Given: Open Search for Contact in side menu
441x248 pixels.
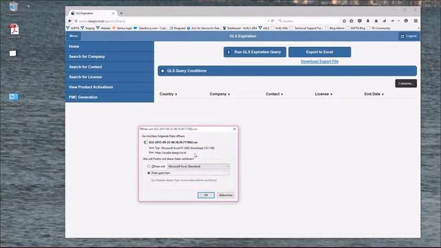Looking at the screenshot, I should pos(110,67).
